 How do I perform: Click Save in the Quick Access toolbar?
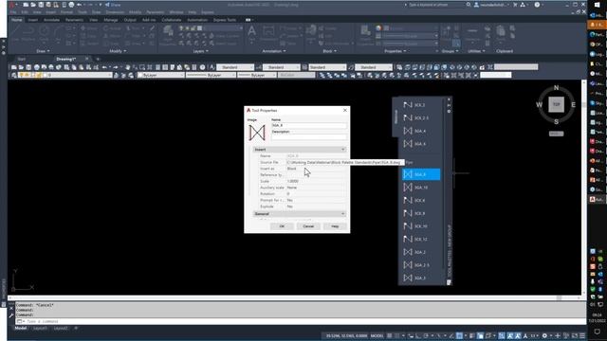tap(41, 5)
